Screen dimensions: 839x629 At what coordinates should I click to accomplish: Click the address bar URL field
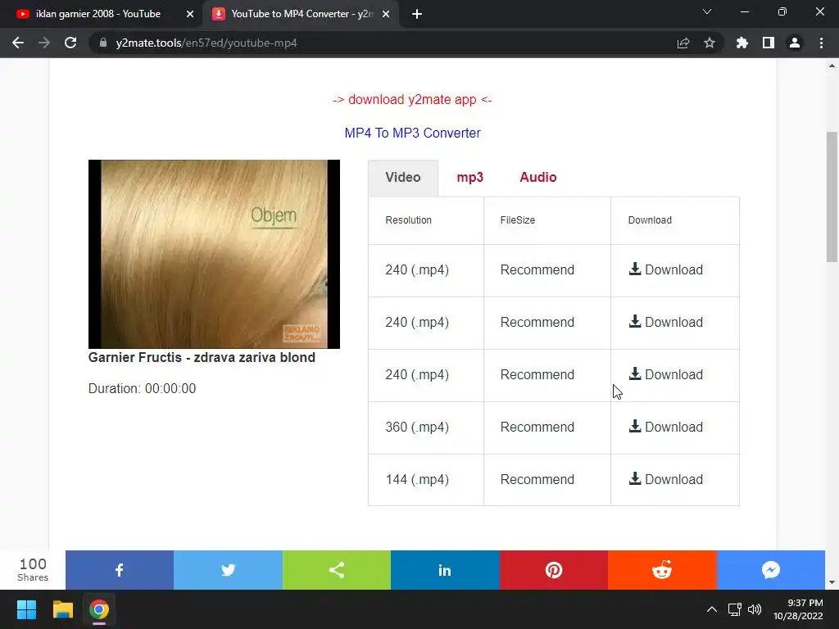[x=385, y=43]
